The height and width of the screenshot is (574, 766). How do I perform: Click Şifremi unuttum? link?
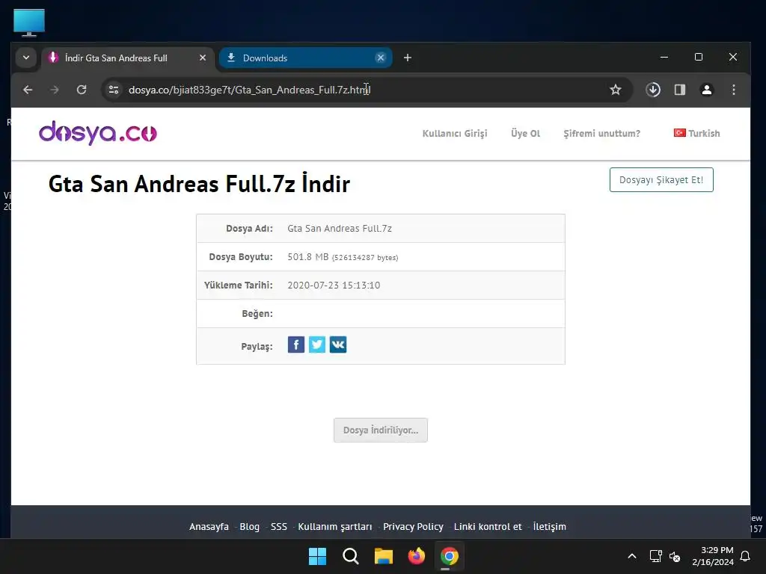click(x=602, y=133)
